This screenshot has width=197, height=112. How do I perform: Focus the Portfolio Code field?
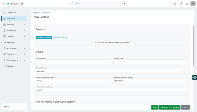pos(151,62)
